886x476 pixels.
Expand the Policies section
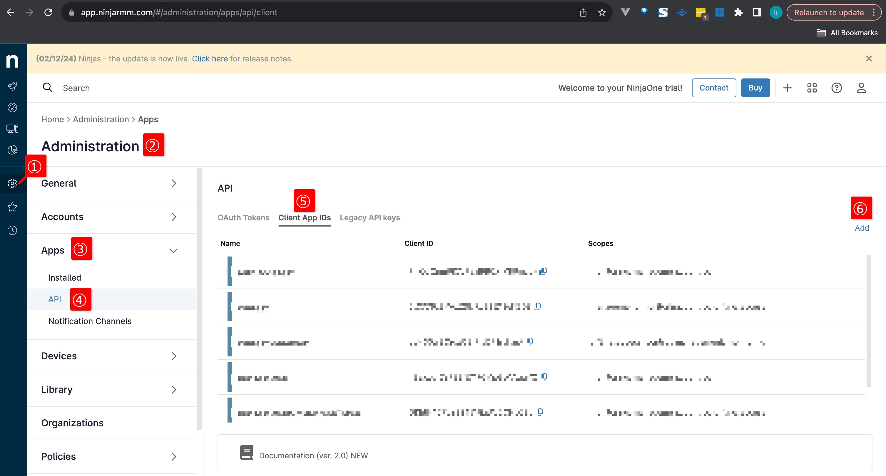111,456
